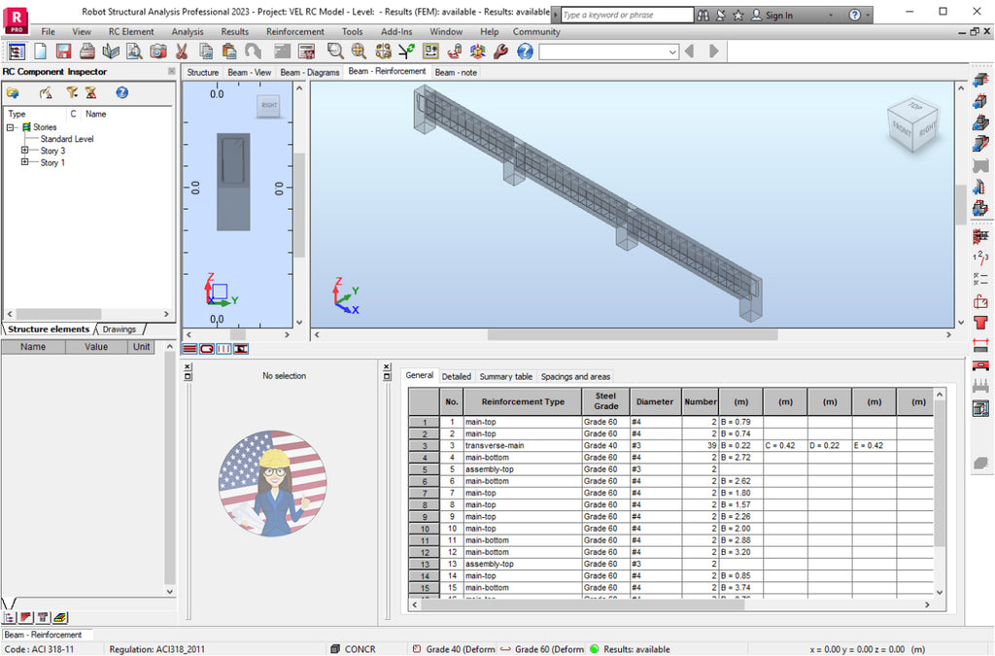Open the Reinforcement menu

(293, 31)
